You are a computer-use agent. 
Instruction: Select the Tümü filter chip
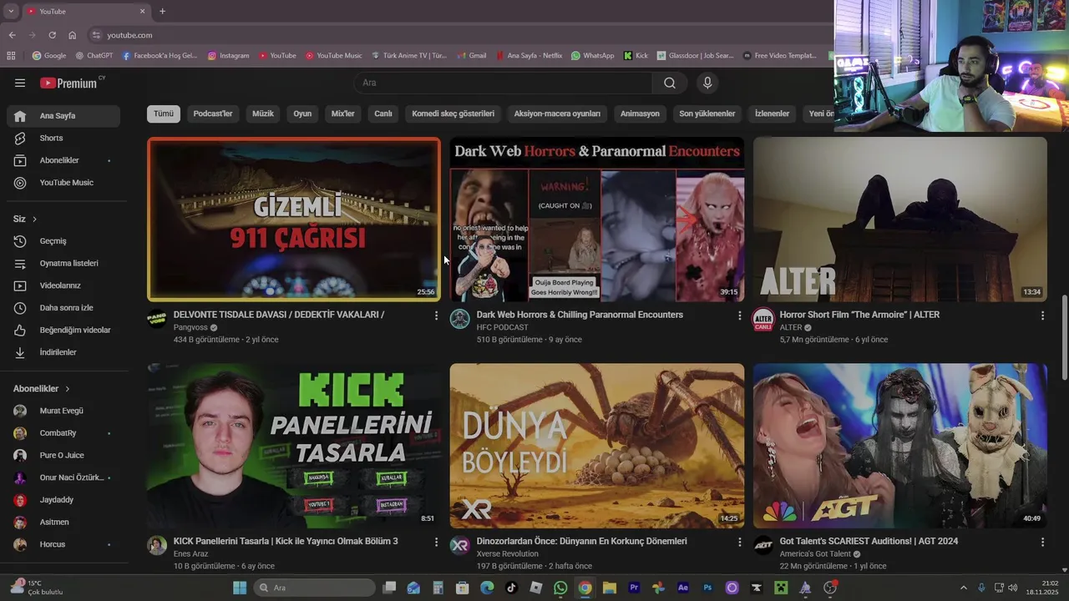point(164,114)
